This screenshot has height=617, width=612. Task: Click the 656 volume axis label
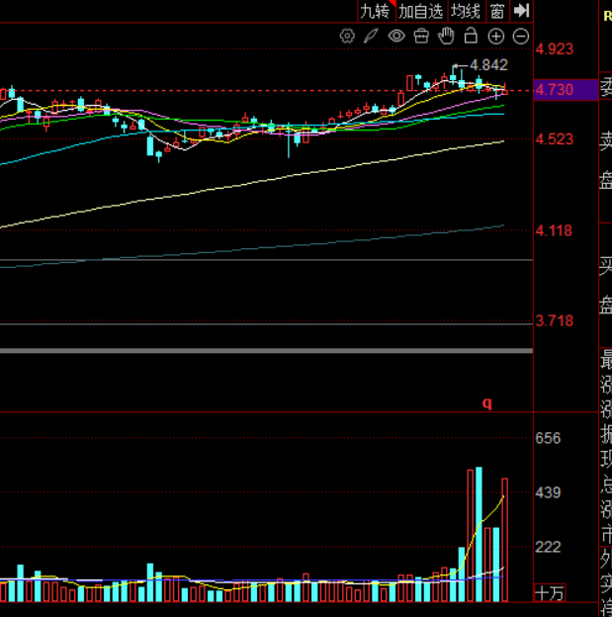coord(548,438)
